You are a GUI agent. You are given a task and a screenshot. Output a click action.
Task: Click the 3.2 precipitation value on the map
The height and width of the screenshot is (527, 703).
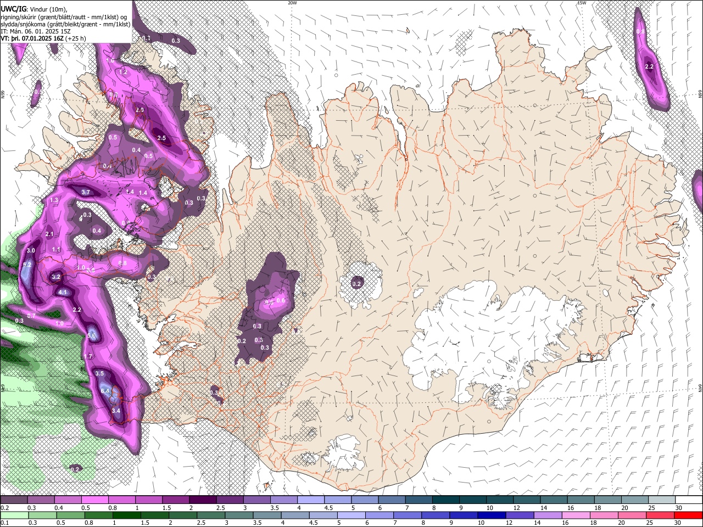coord(56,277)
